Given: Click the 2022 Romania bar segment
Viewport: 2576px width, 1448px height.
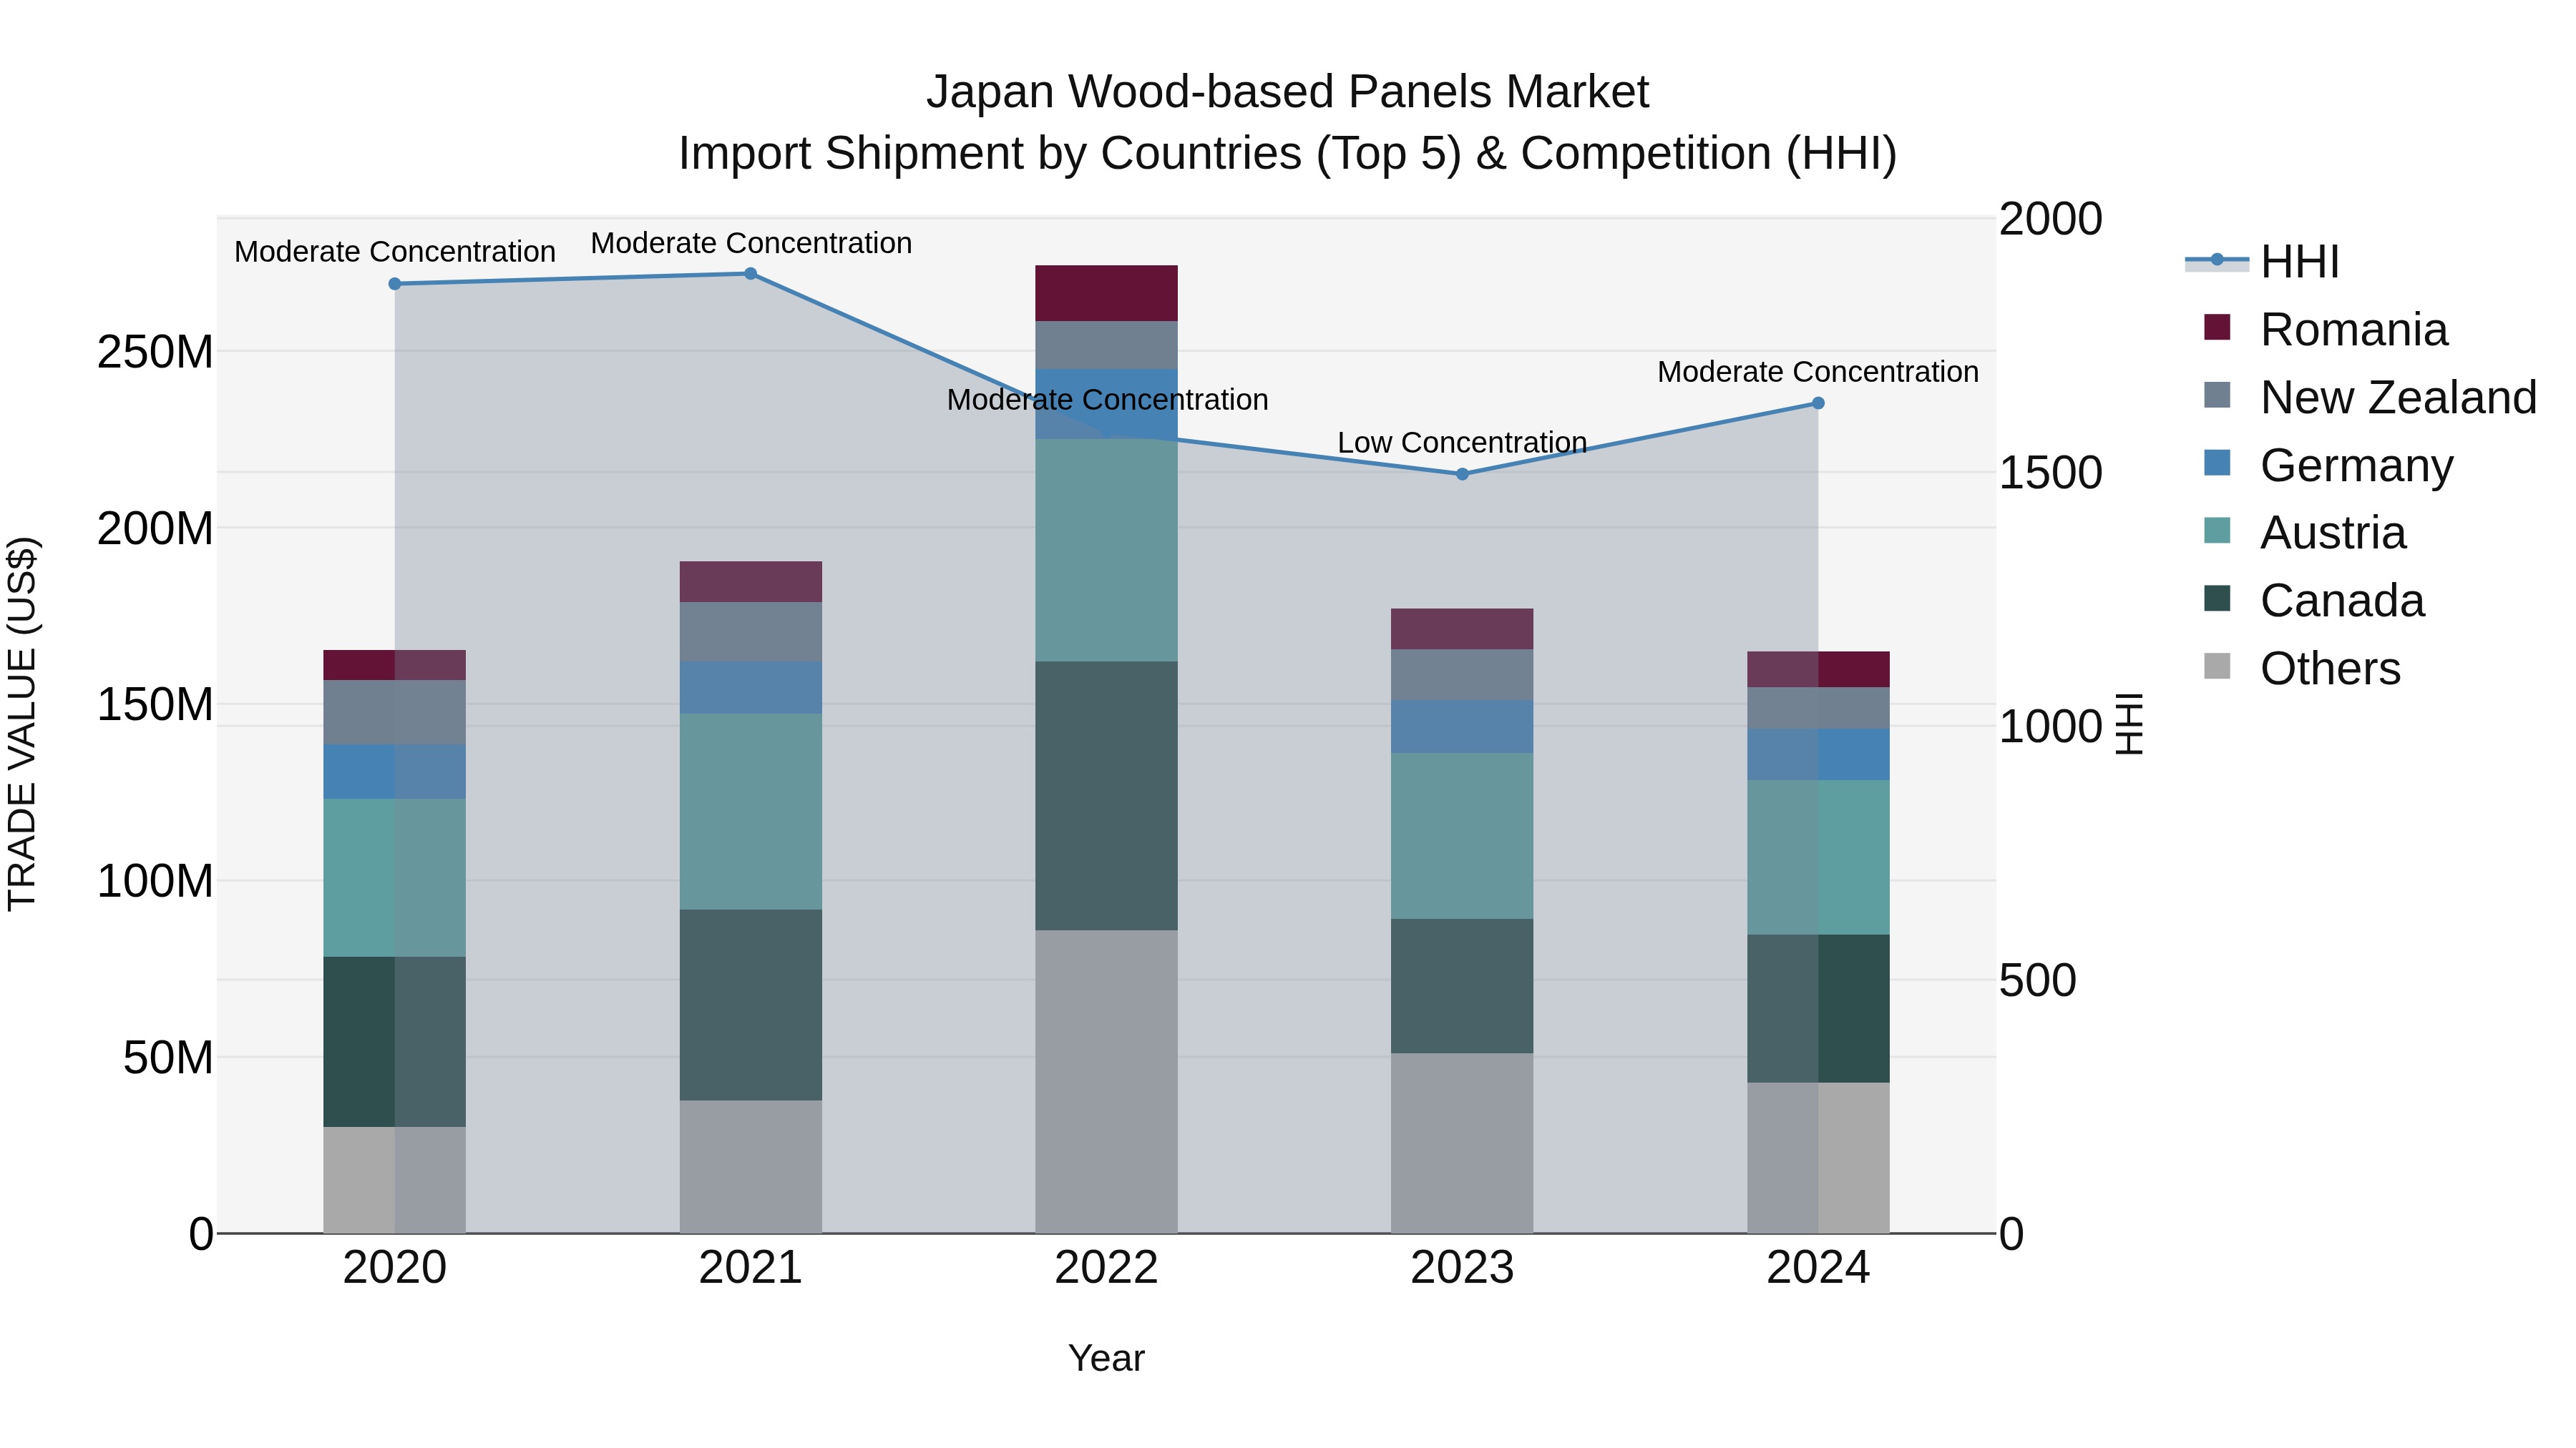Looking at the screenshot, I should tap(1106, 294).
